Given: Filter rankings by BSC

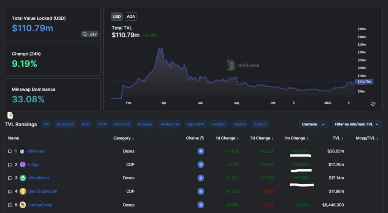Looking at the screenshot, I should coord(86,124).
